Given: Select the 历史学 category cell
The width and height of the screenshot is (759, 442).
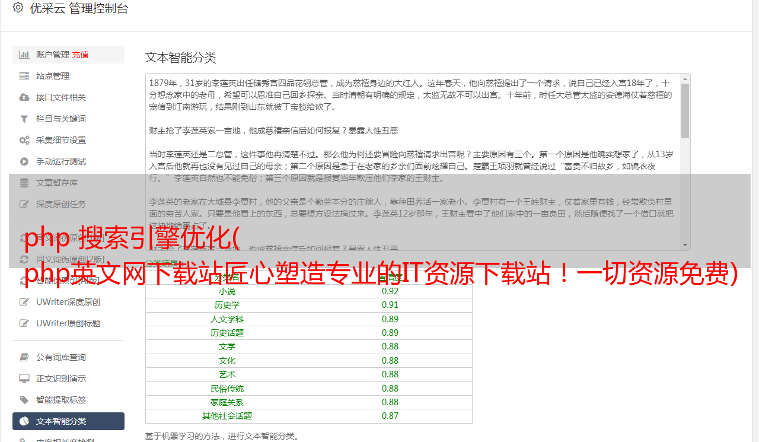Looking at the screenshot, I should 227,305.
